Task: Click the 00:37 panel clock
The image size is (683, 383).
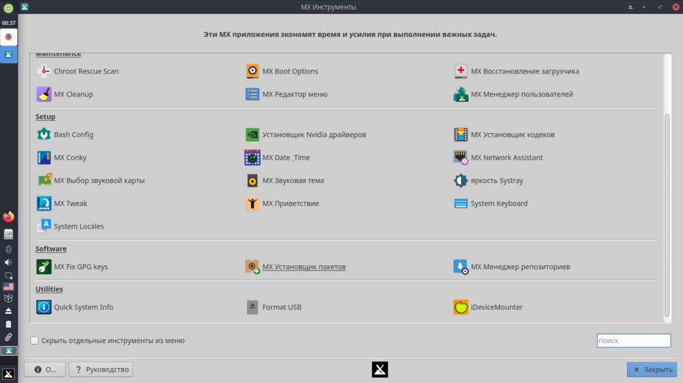Action: pos(9,23)
